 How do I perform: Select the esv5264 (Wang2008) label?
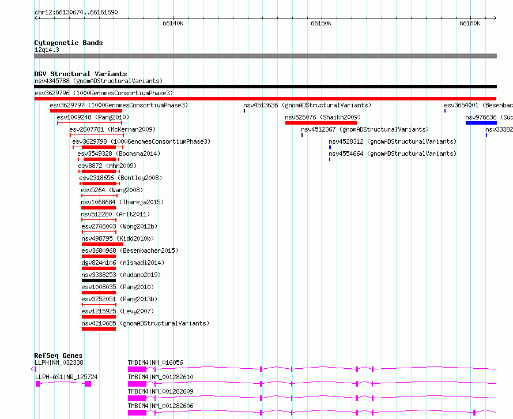[112, 190]
